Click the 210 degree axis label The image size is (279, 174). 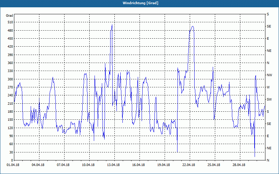(x=10, y=103)
